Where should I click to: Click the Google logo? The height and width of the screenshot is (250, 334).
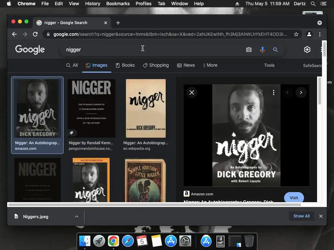pos(30,49)
